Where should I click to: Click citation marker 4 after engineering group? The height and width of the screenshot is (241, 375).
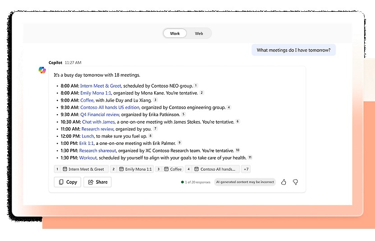pyautogui.click(x=229, y=107)
